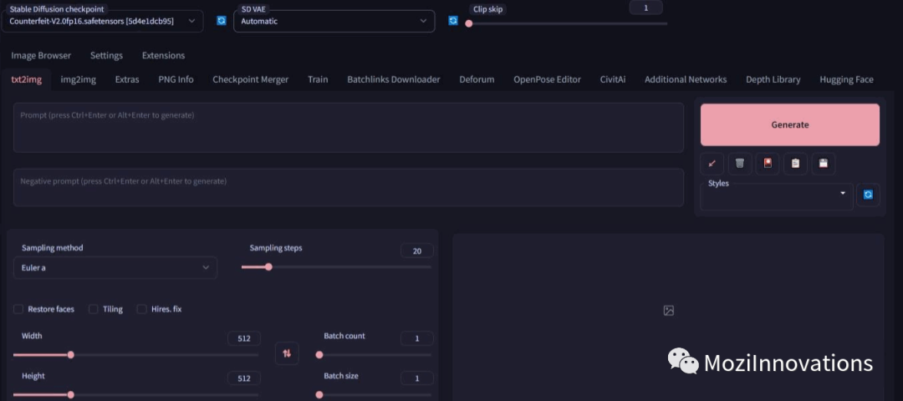Click the Width slider handle
This screenshot has width=903, height=401.
pos(71,355)
